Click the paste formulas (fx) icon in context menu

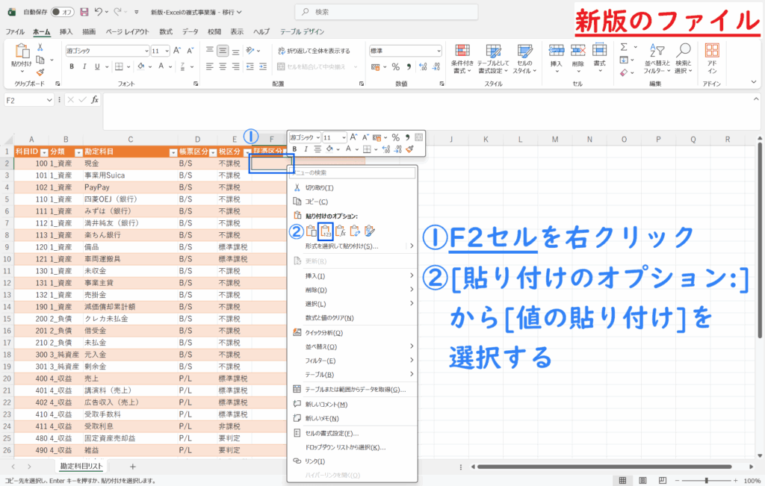coord(340,231)
